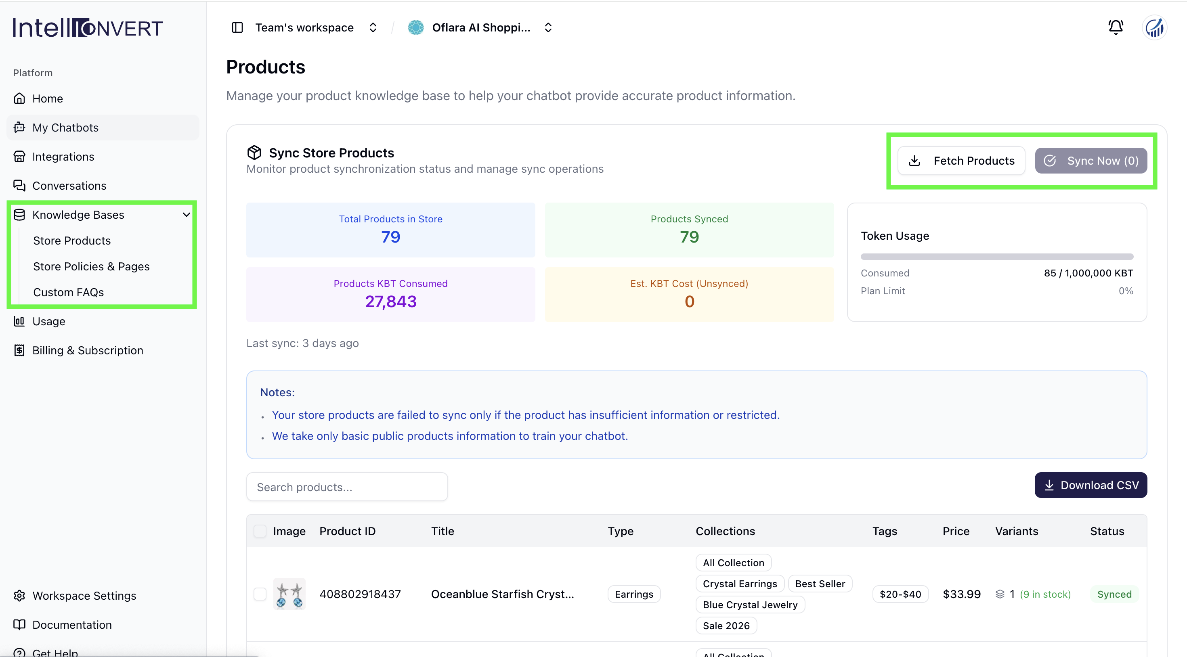Toggle the sidebar panel icon
Image resolution: width=1187 pixels, height=657 pixels.
pyautogui.click(x=237, y=27)
